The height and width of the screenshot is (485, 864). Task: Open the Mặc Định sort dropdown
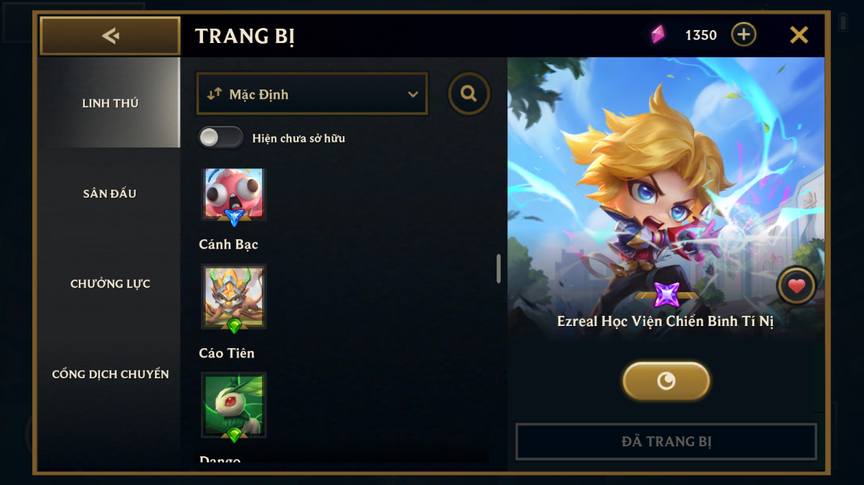point(312,94)
